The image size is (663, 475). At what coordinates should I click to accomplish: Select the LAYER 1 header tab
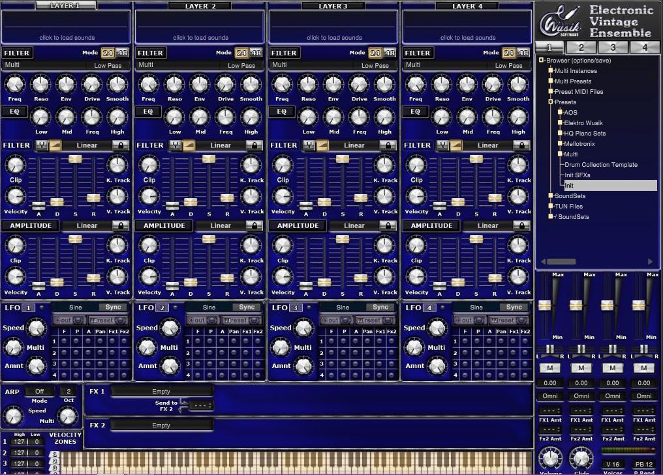coord(65,5)
